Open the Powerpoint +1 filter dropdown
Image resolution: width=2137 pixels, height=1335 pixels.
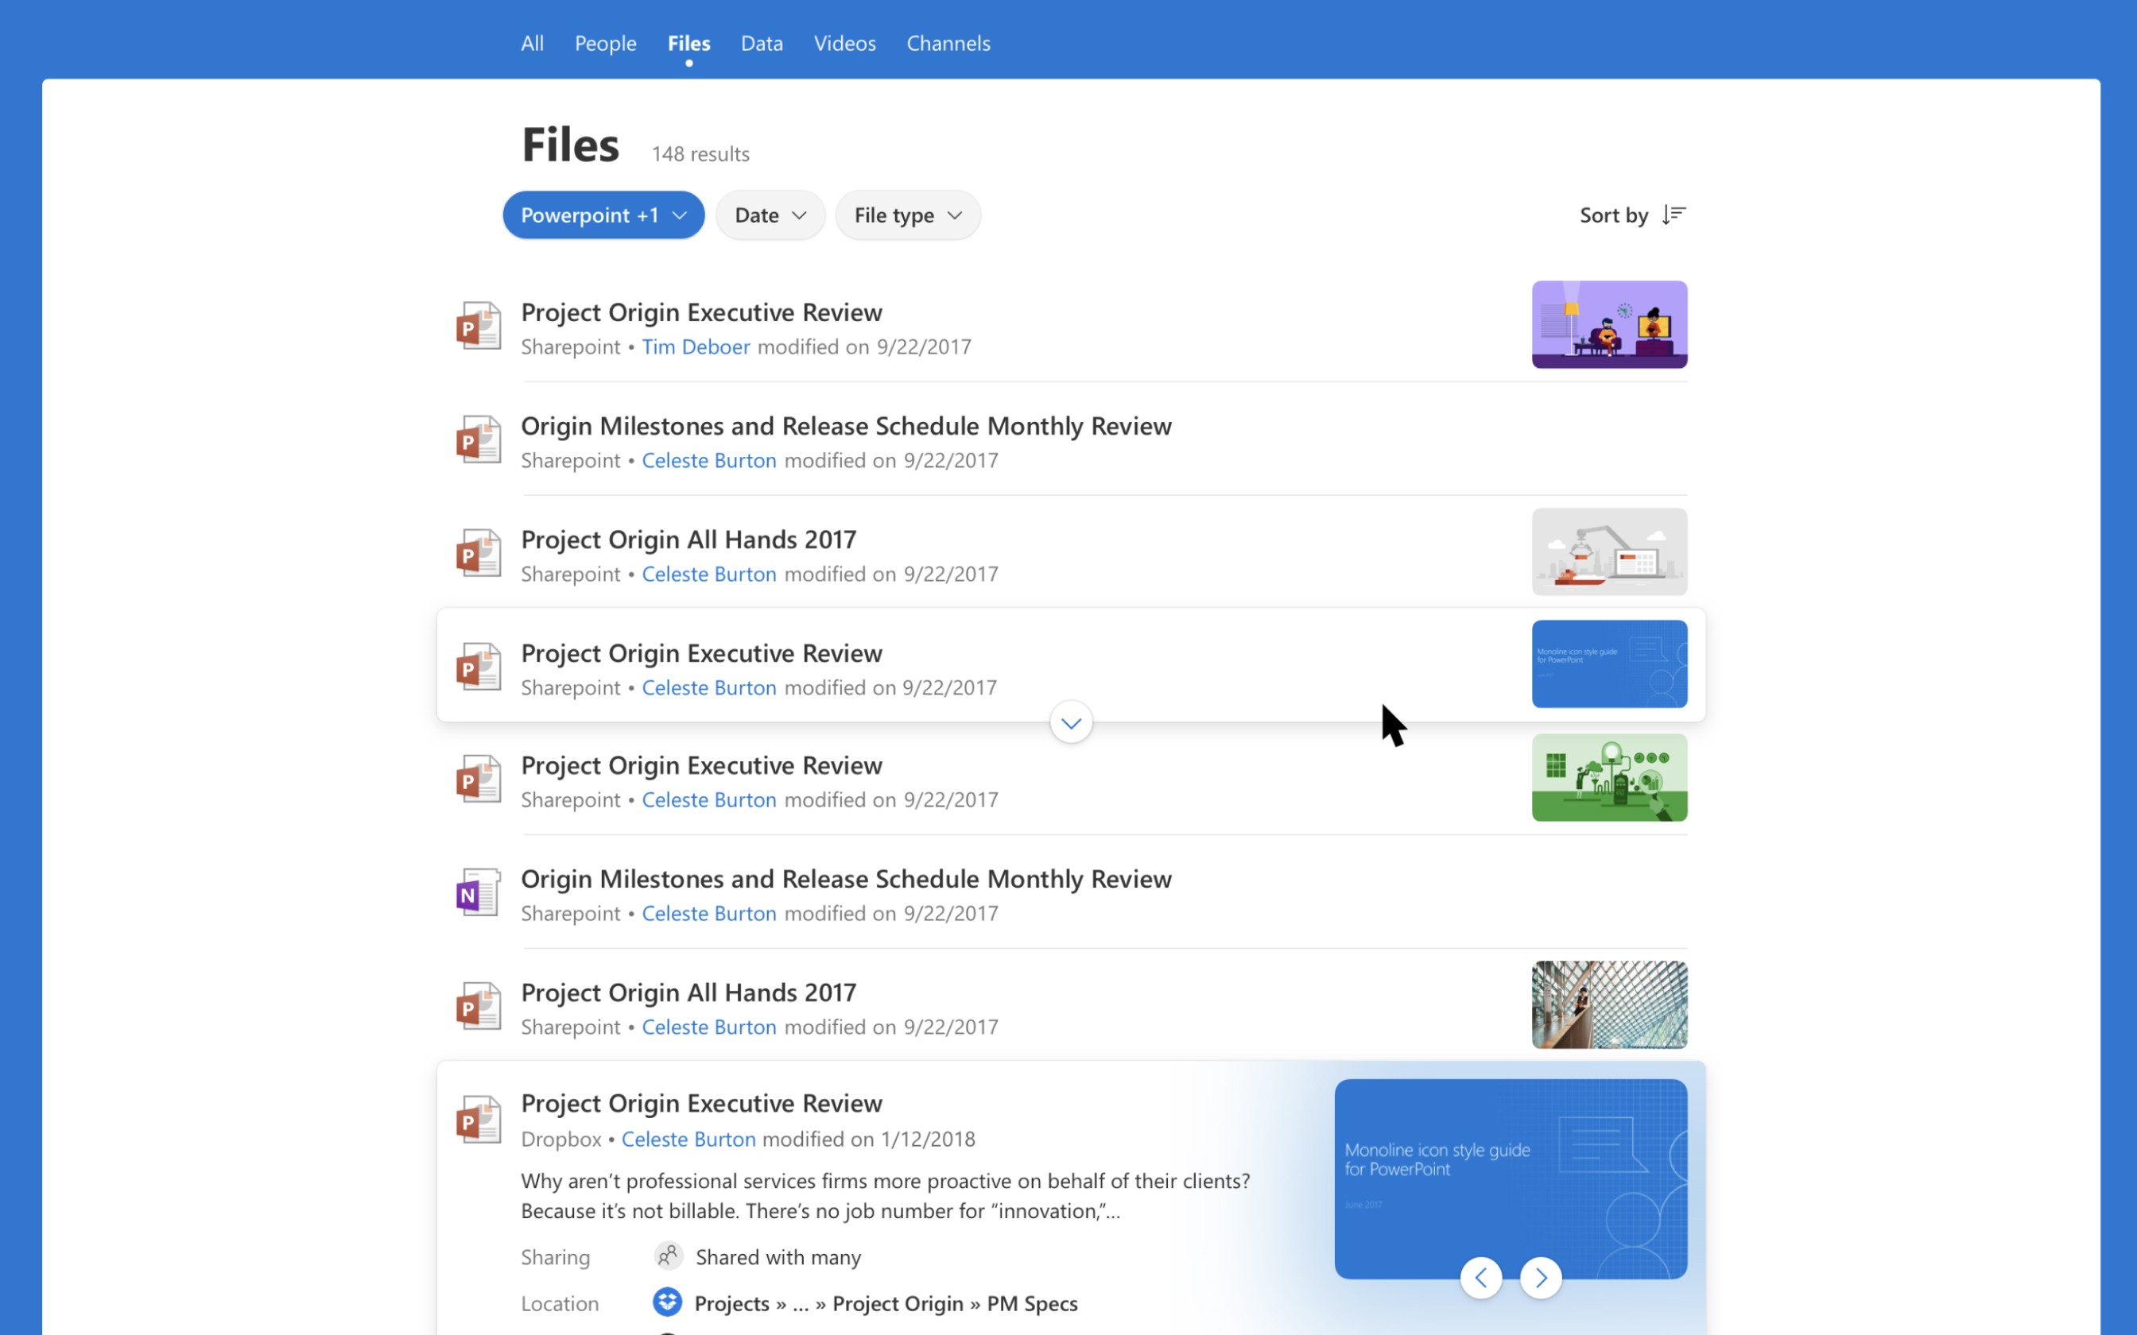603,215
